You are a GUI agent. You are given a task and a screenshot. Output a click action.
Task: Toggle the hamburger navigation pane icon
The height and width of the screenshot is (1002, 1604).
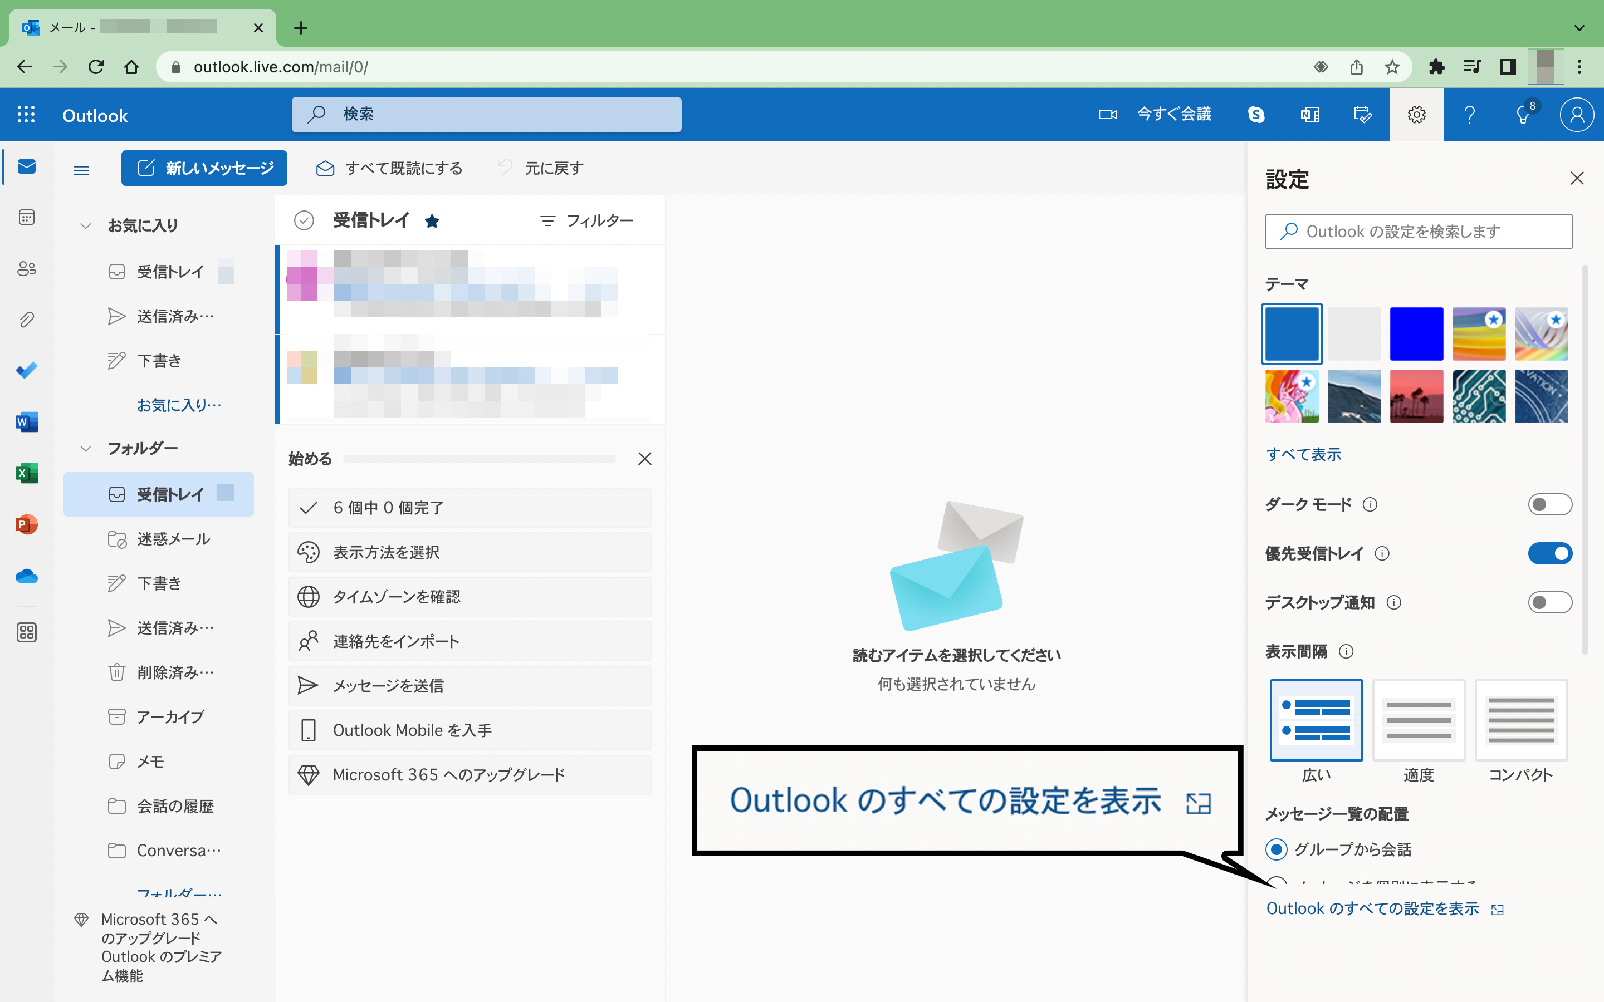(x=81, y=170)
